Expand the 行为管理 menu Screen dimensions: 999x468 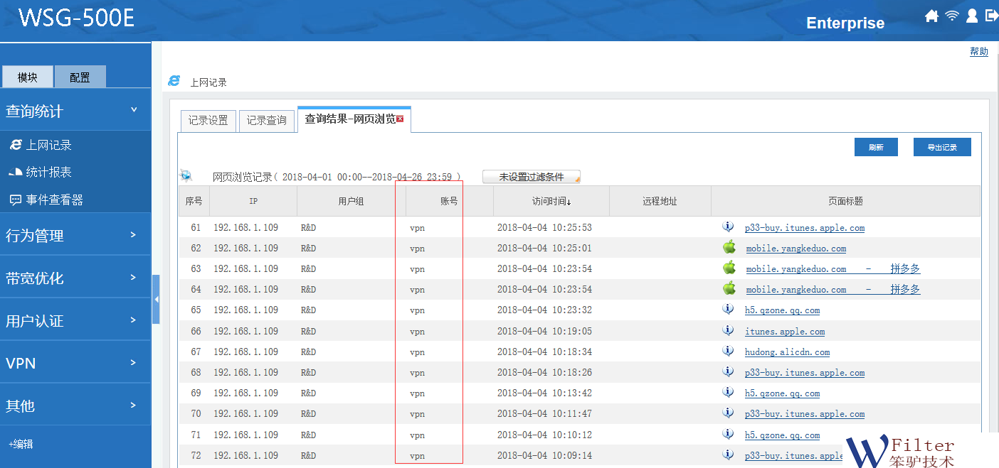75,235
